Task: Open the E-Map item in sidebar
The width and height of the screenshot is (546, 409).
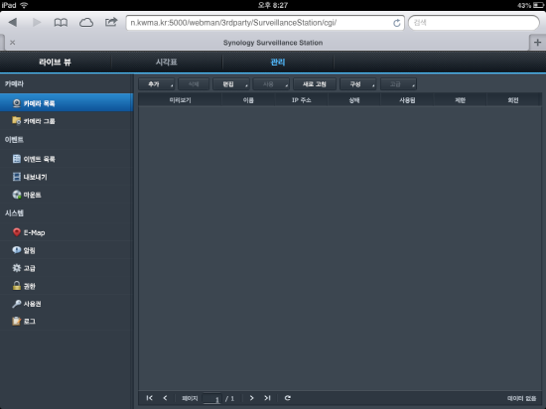Action: point(67,232)
